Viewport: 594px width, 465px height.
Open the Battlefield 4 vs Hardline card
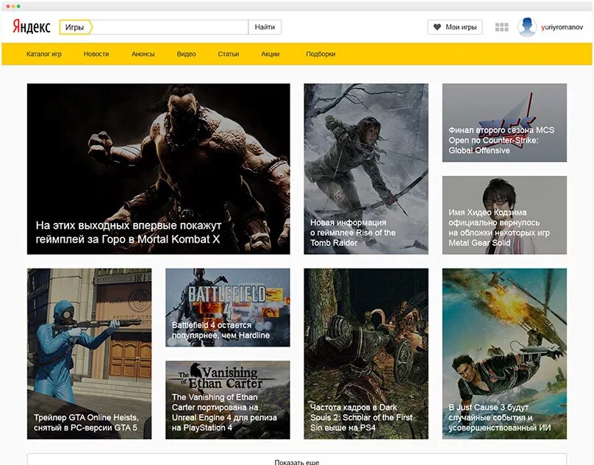[228, 308]
